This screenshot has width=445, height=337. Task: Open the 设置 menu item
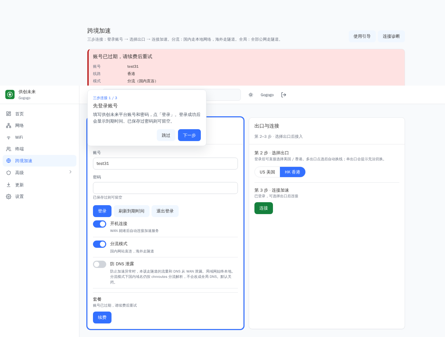39,197
